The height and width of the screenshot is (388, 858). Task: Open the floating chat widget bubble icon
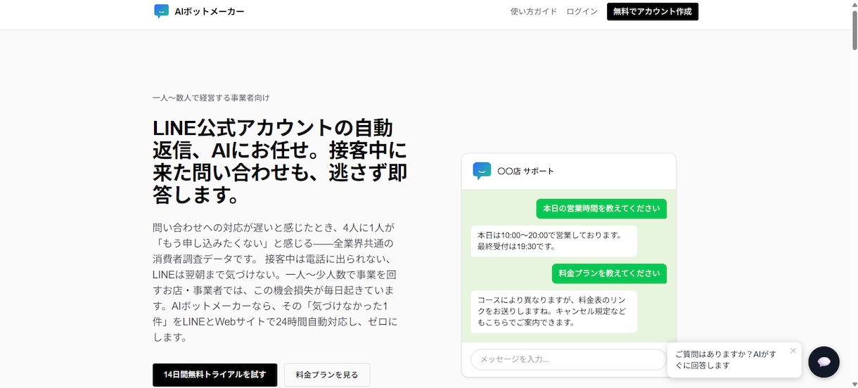pyautogui.click(x=824, y=362)
